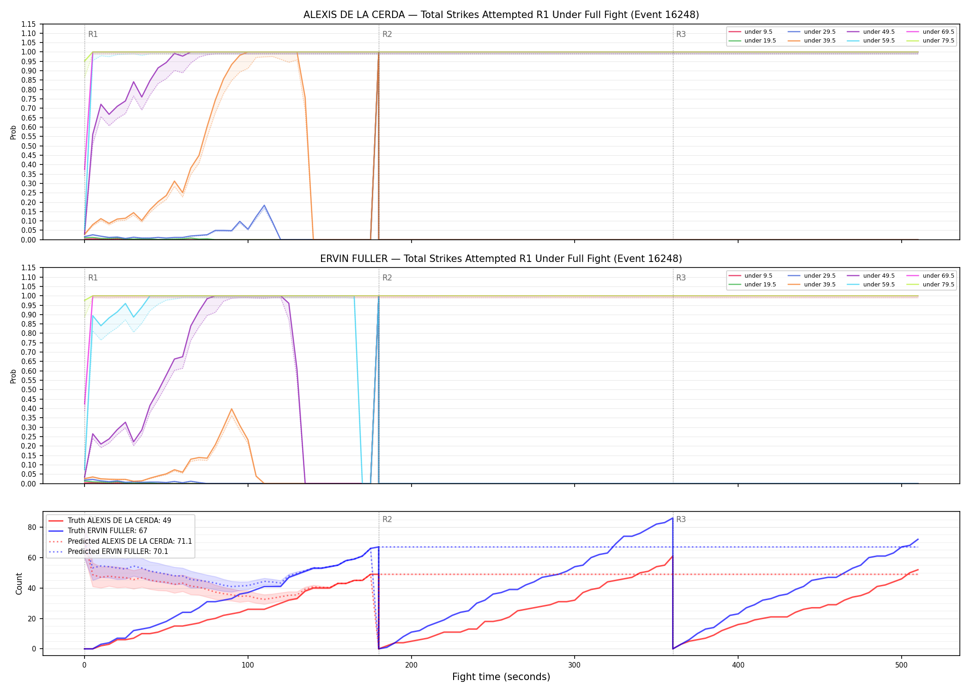Click x-axis tick label 400
This screenshot has width=970, height=693.
pos(738,665)
